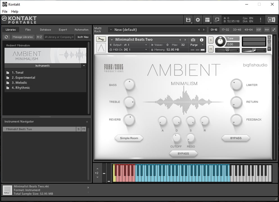Solo Minimalist Beats Two in Instrument Navigator
This screenshot has width=279, height=202.
pyautogui.click(x=78, y=129)
